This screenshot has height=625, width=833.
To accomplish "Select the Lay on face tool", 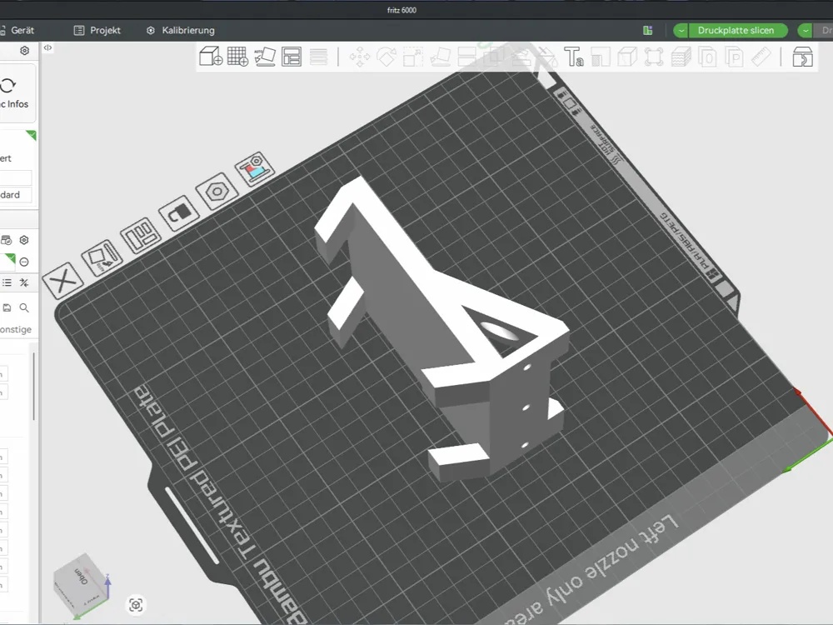I will 440,57.
